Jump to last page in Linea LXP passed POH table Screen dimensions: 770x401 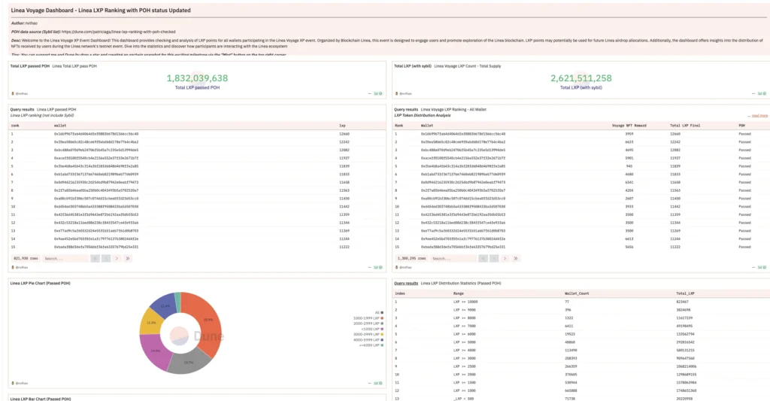tap(128, 259)
